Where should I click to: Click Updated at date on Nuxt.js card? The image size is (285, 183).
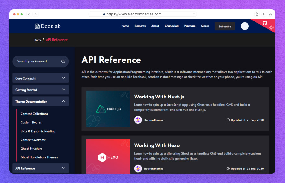(x=247, y=120)
